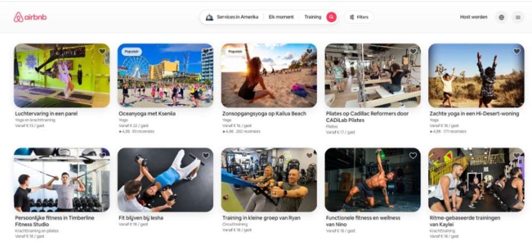Open the Filters button
The height and width of the screenshot is (243, 532).
[359, 18]
